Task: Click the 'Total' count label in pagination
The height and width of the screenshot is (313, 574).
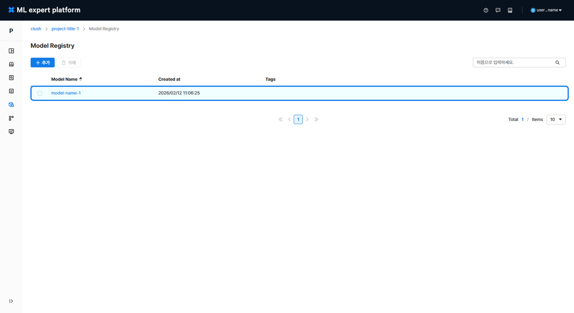Action: click(x=513, y=119)
